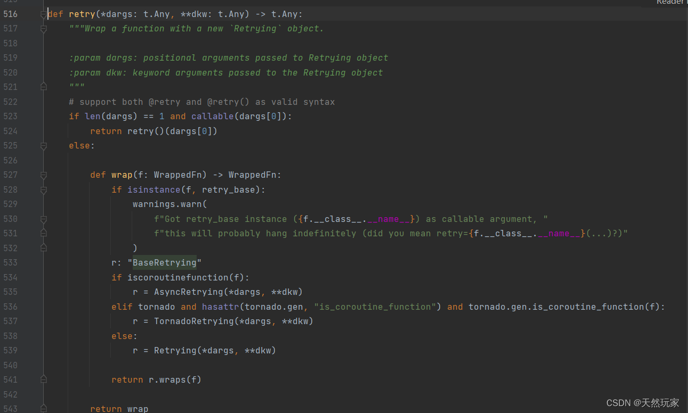Click warnings.warn( on line 529
The height and width of the screenshot is (413, 688).
pyautogui.click(x=170, y=204)
